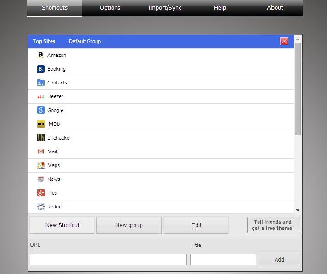The height and width of the screenshot is (274, 327).
Task: Focus the Title input field
Action: point(223,259)
